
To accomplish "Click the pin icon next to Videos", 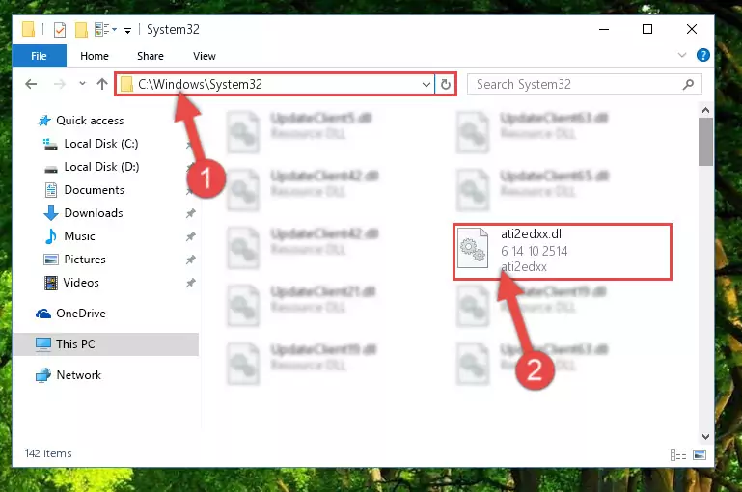I will coord(190,283).
